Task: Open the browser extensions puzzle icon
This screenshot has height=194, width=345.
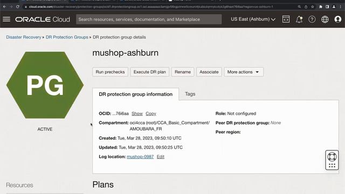Action: [x=321, y=7]
